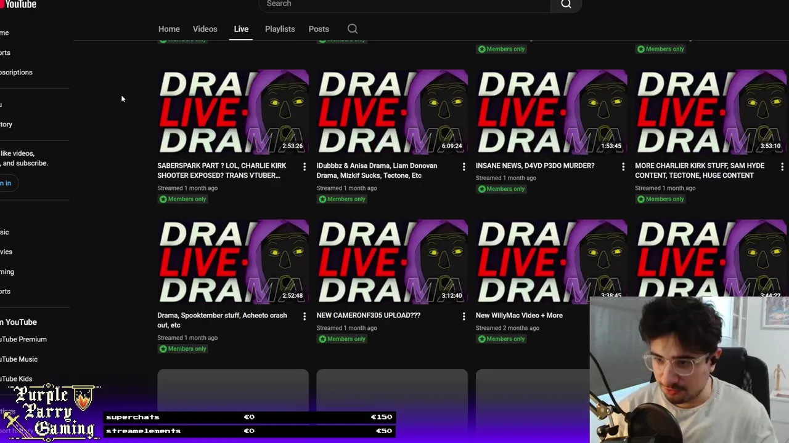The width and height of the screenshot is (789, 443).
Task: Click 2:53:26 duration on SABERSPARK thumbnail
Action: click(x=292, y=146)
